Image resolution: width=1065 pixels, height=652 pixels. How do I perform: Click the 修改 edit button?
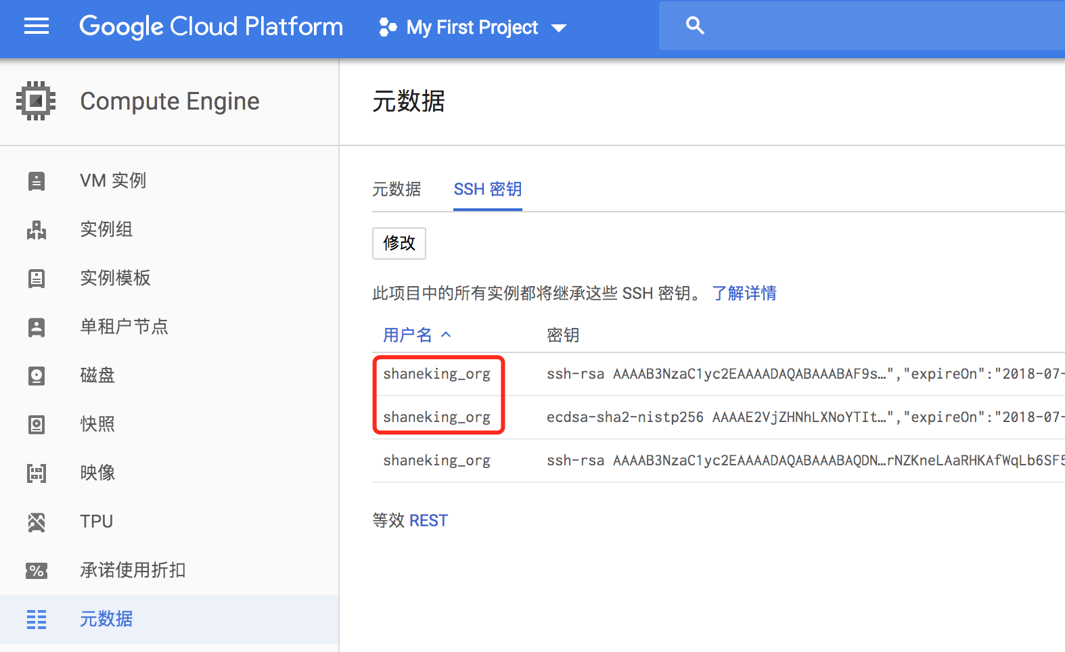coord(399,243)
